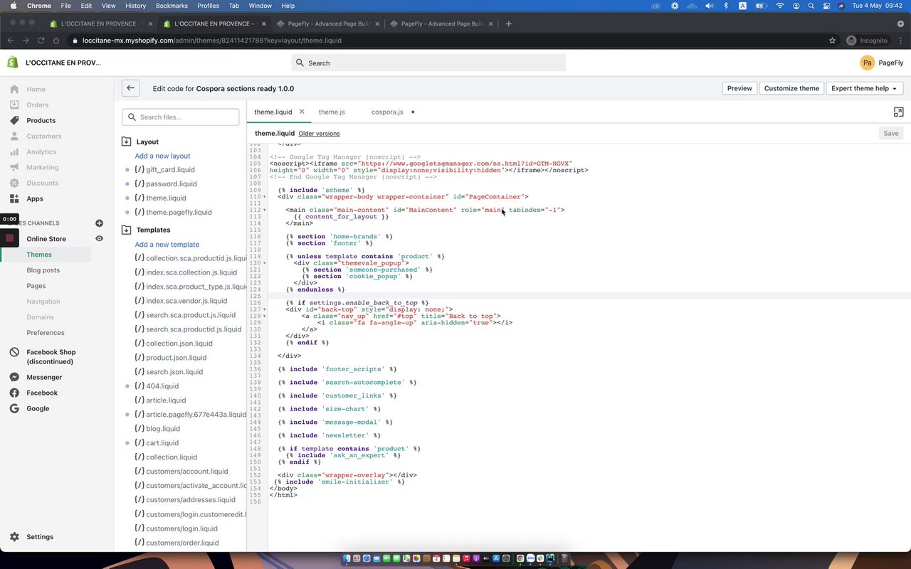Fold code at line 112
The image size is (911, 569).
(265, 210)
